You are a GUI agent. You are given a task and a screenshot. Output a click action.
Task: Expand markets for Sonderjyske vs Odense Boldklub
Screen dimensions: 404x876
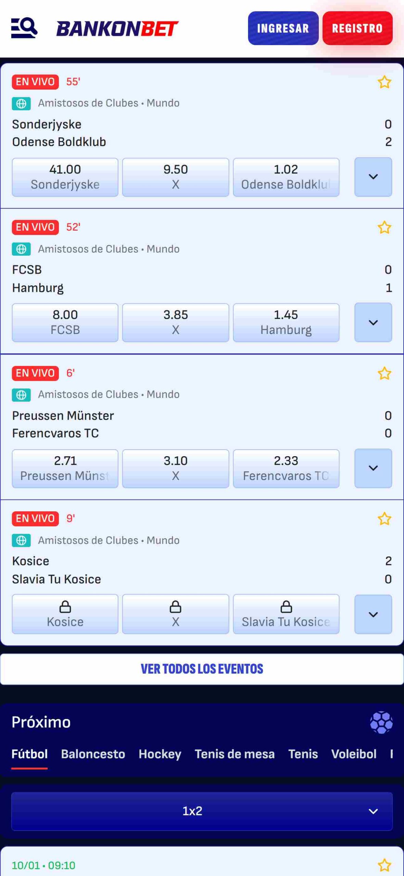tap(373, 177)
